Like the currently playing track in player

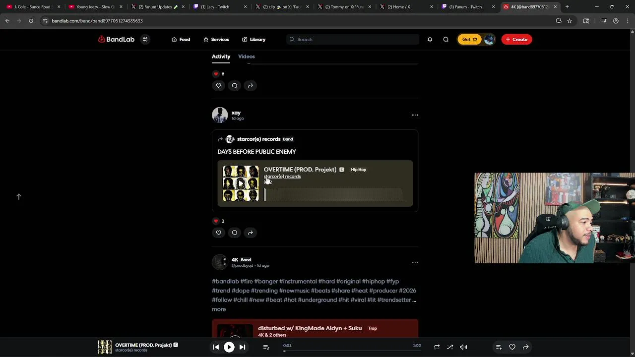pyautogui.click(x=512, y=347)
